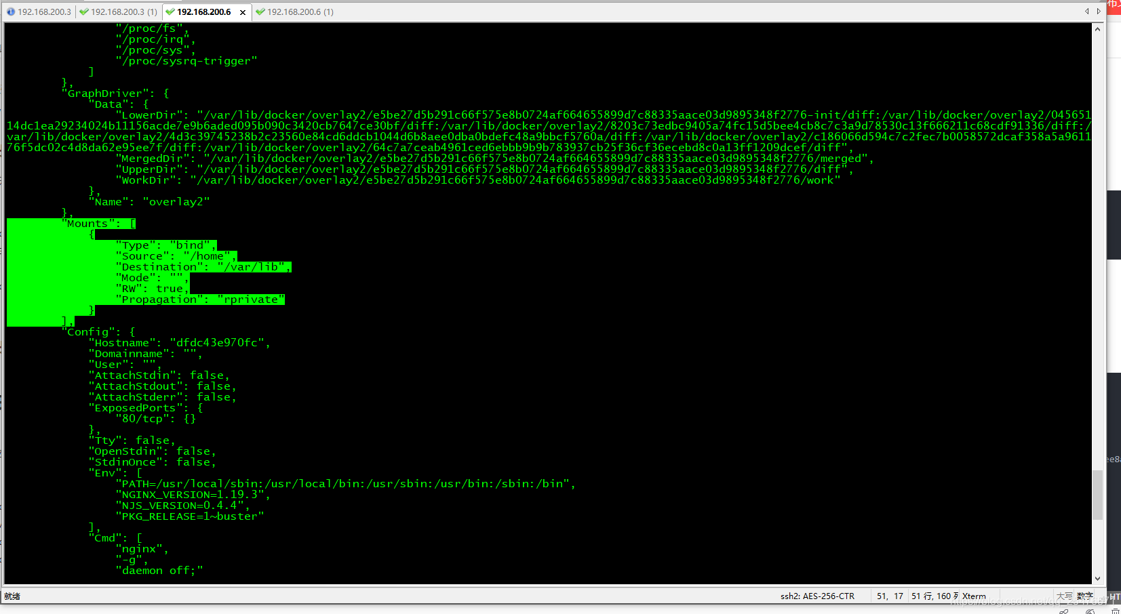Click the "Source": "/home" line
The height and width of the screenshot is (614, 1121).
(176, 256)
